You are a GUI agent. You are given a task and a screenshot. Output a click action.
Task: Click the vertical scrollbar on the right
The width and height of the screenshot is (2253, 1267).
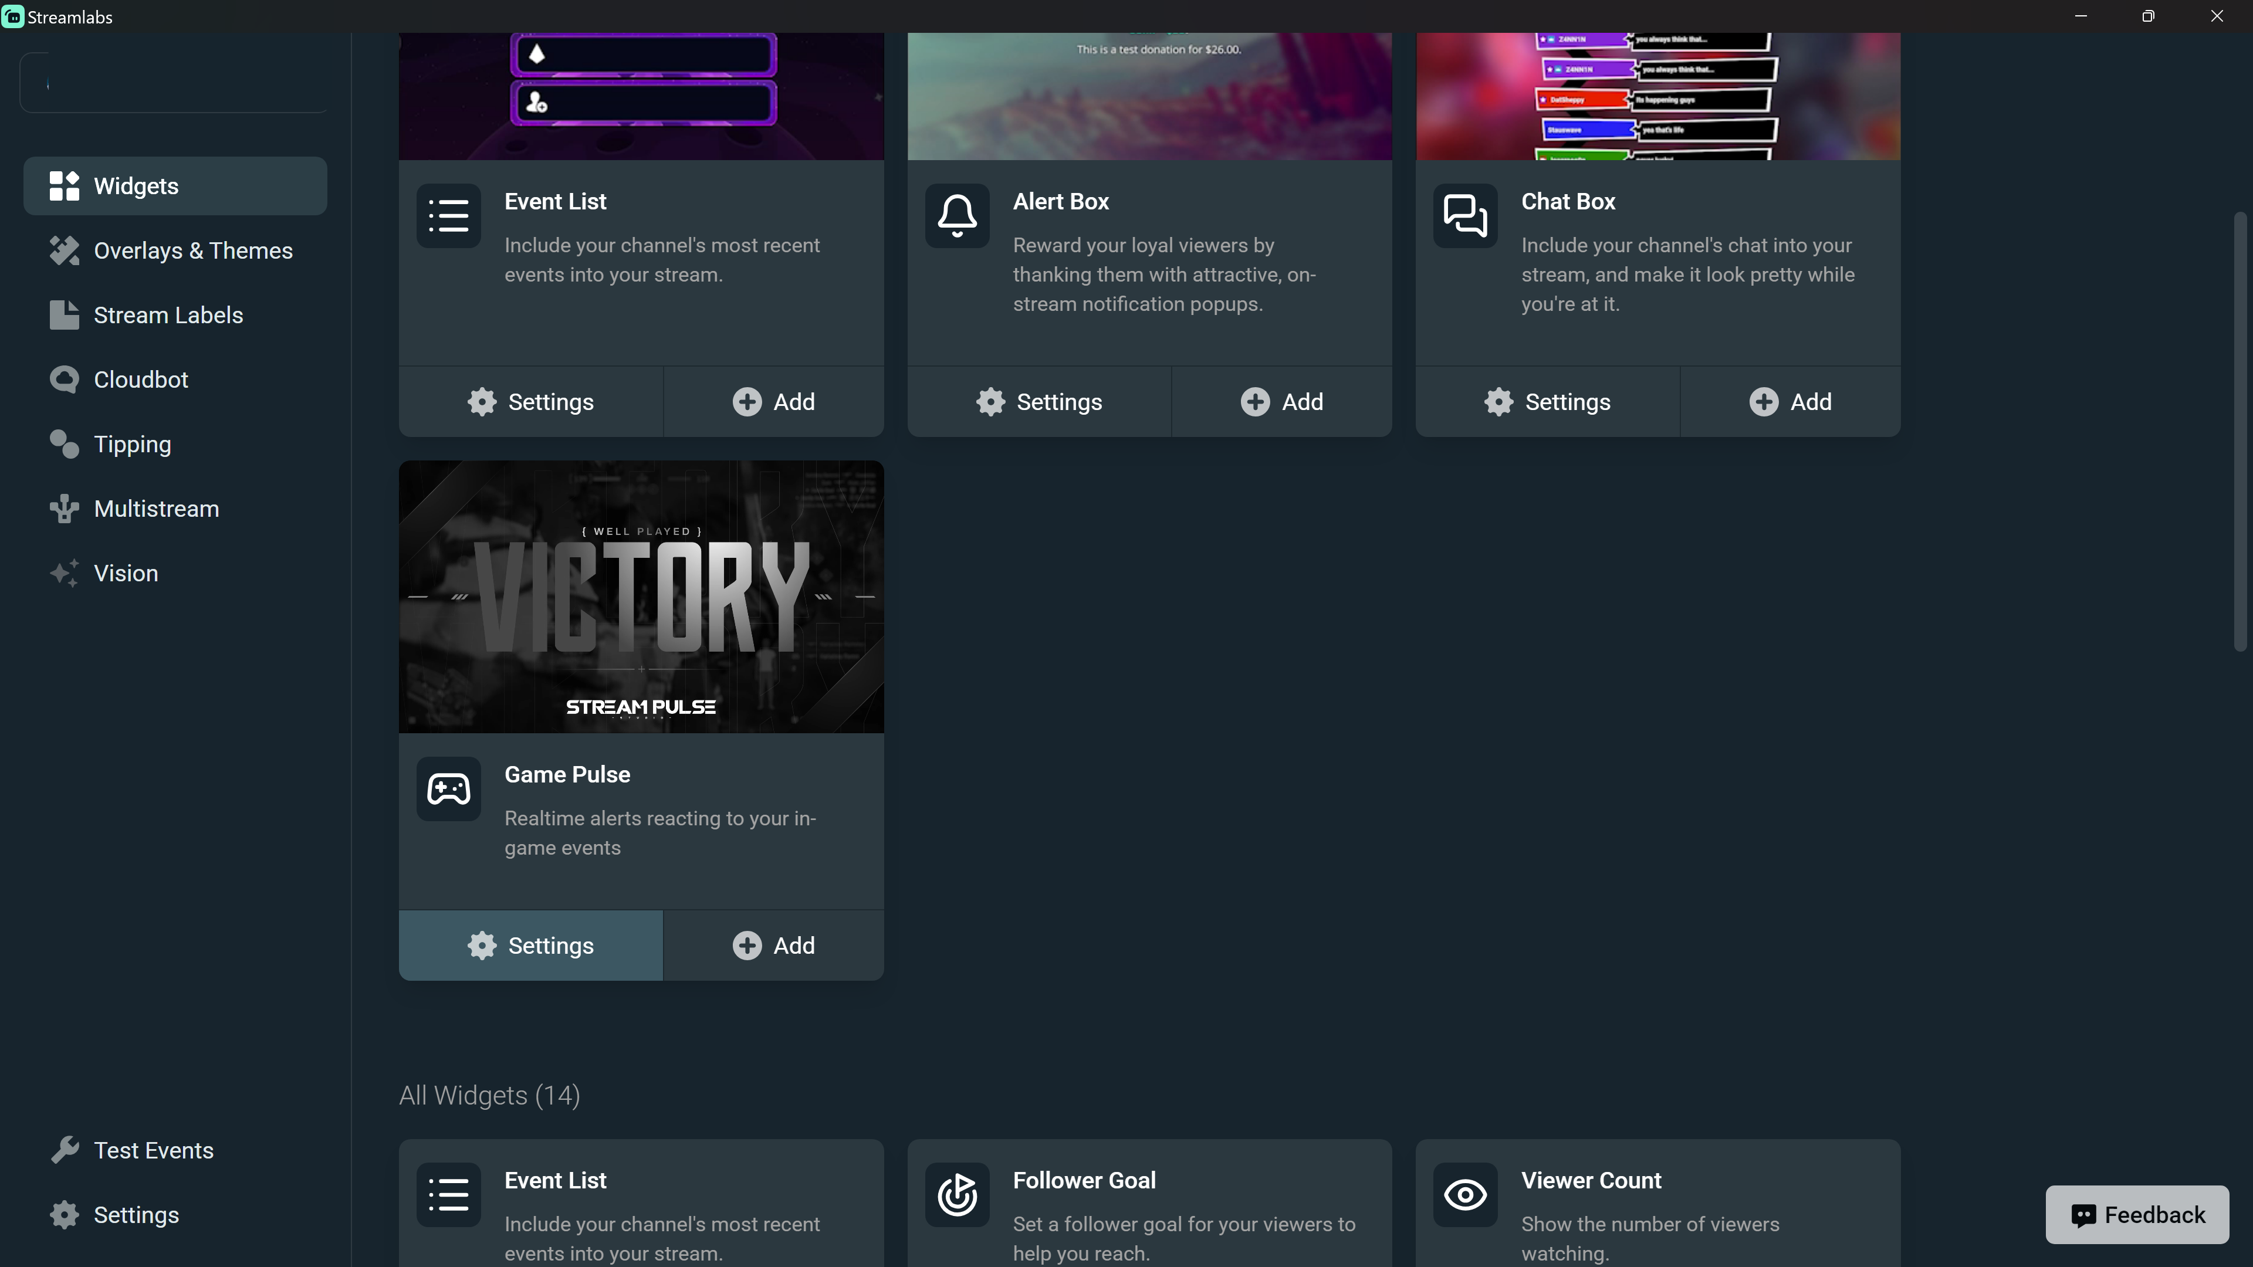2240,431
